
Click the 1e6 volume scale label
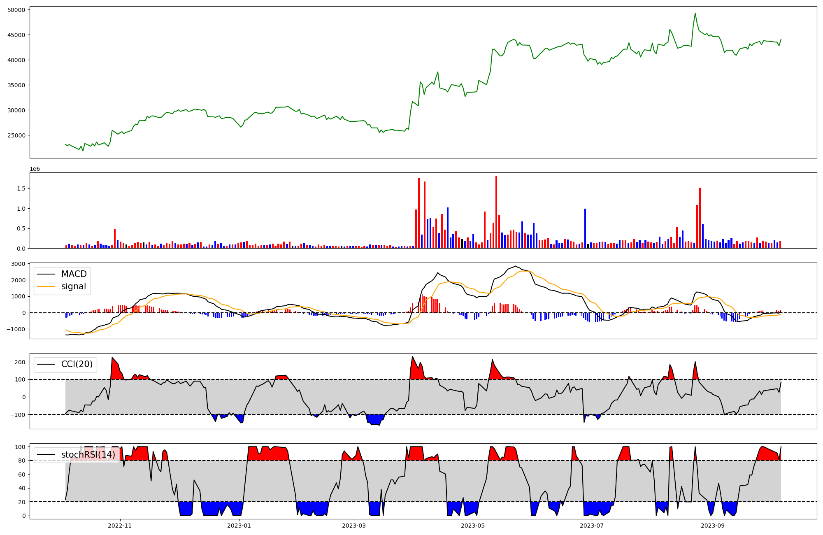[35, 169]
